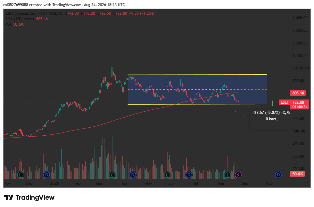Click the dividend D marker in late December

point(47,175)
